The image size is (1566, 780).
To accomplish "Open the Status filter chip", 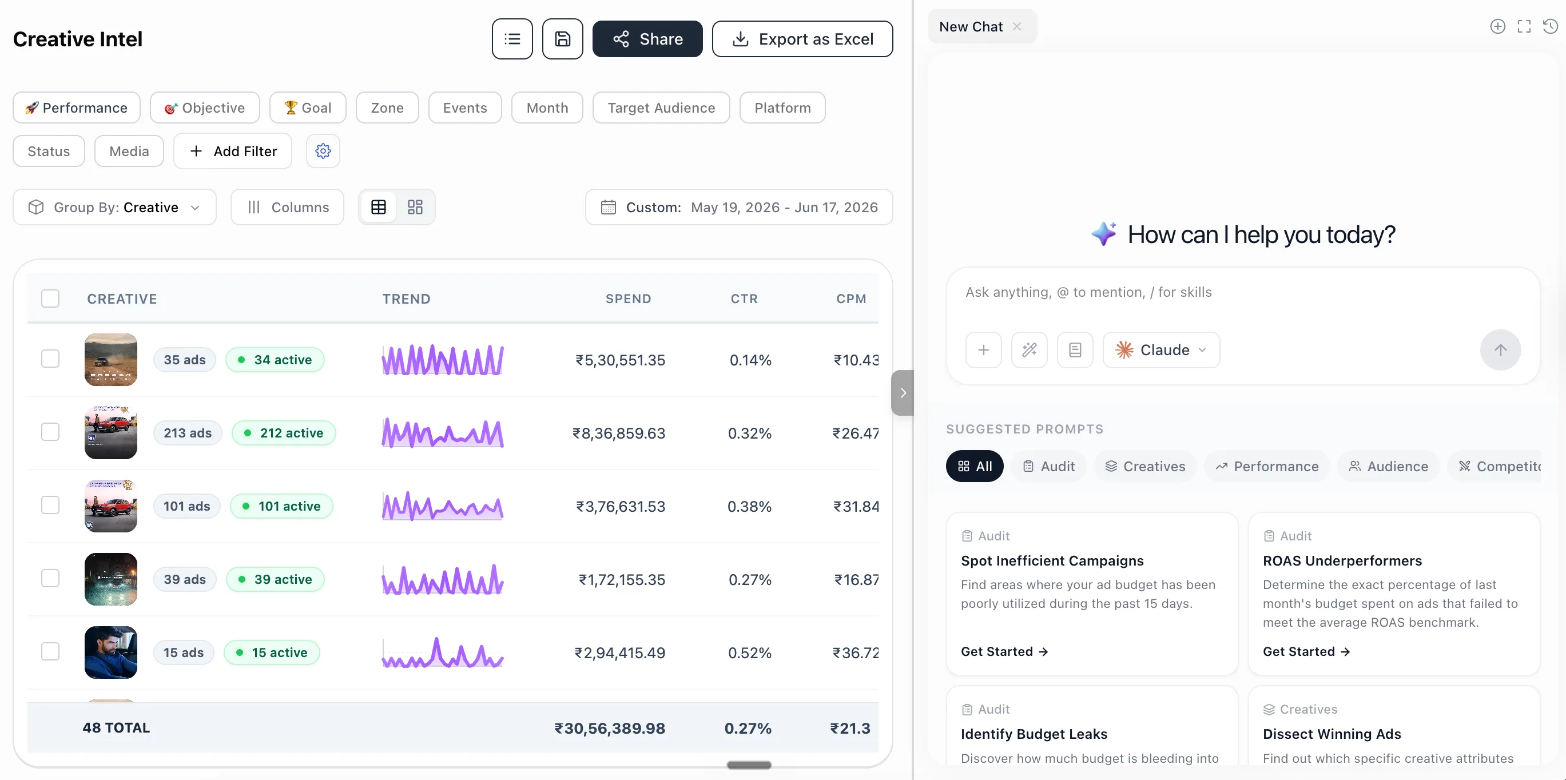I will [49, 151].
